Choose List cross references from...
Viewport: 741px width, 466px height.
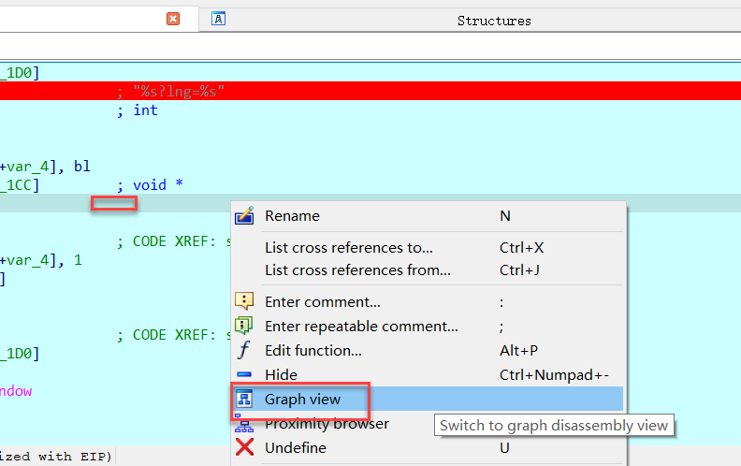357,270
